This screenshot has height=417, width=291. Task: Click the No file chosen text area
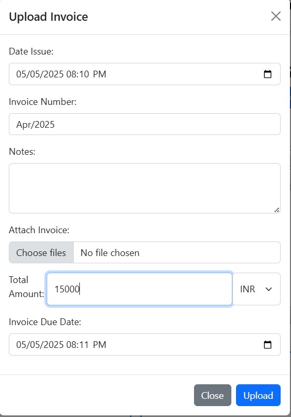[110, 252]
